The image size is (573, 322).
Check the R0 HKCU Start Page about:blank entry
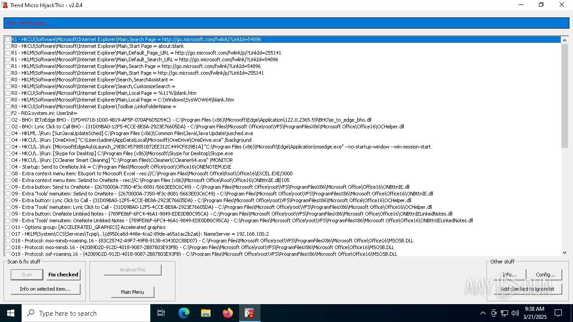(x=8, y=46)
